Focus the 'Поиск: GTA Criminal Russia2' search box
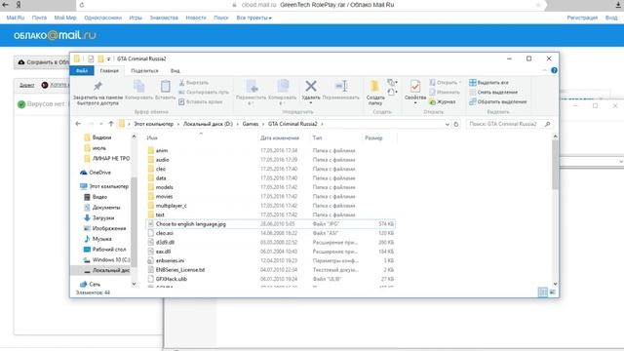Screen dimensions: 624x351 pos(504,124)
